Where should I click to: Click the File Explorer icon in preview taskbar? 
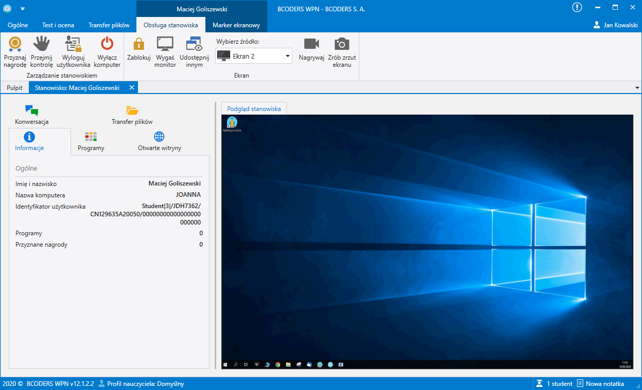288,365
